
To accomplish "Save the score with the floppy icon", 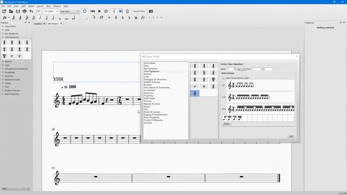I will coord(18,11).
